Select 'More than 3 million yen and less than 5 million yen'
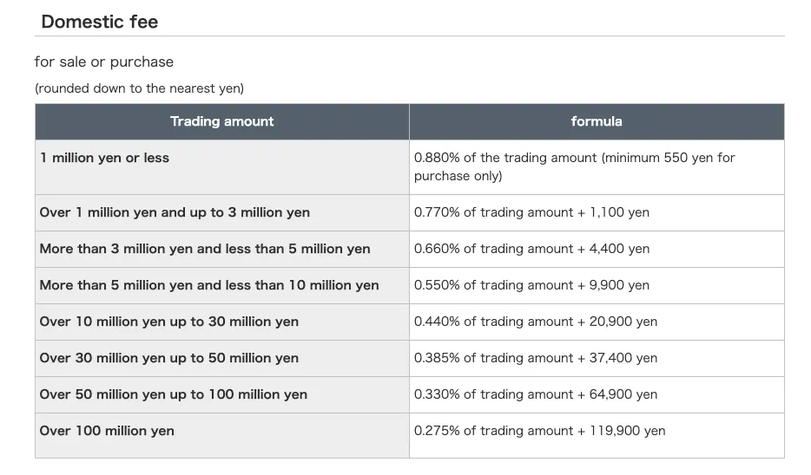Image resolution: width=811 pixels, height=475 pixels. tap(205, 249)
